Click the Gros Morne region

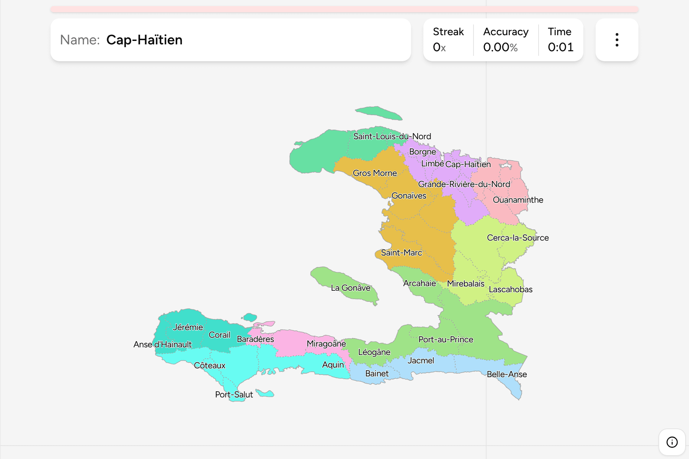tap(375, 173)
